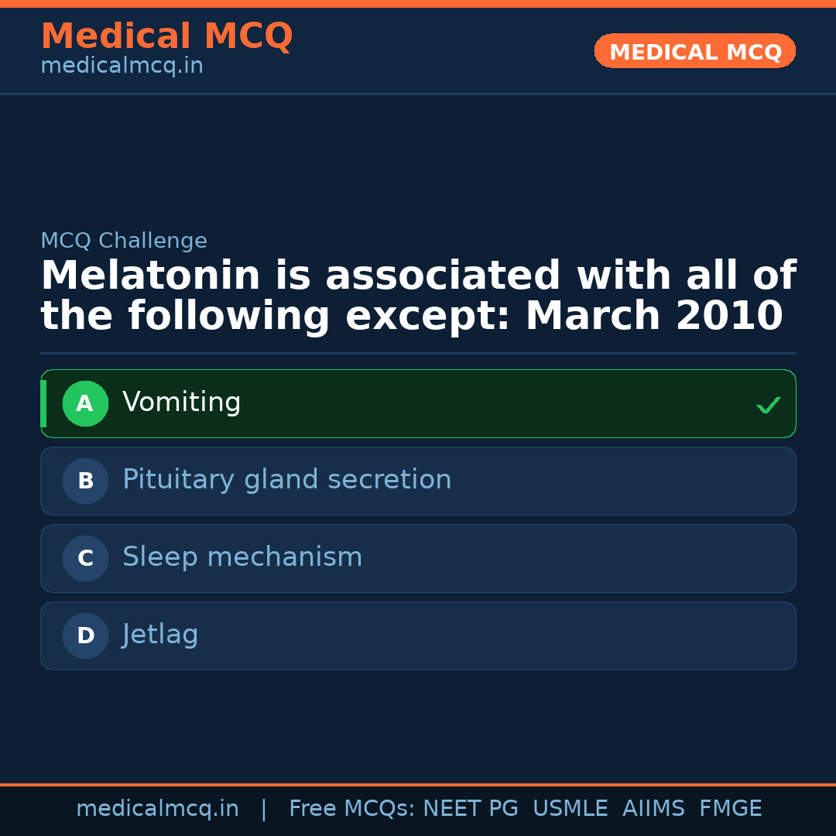The image size is (836, 836).
Task: Pick the Jetlag answer option
Action: [x=160, y=635]
